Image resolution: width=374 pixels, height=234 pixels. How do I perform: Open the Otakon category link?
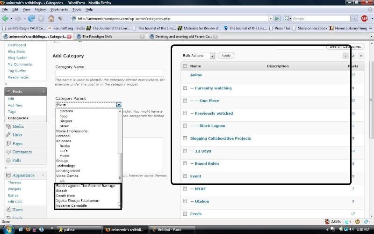click(202, 201)
